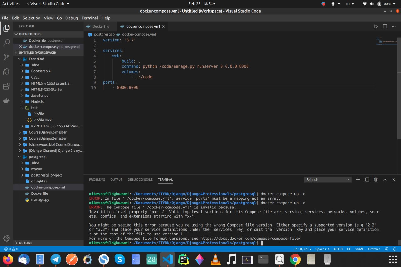Screen dimensions: 401x267
Task: Open VLC media player from the dock
Action: coord(216,259)
